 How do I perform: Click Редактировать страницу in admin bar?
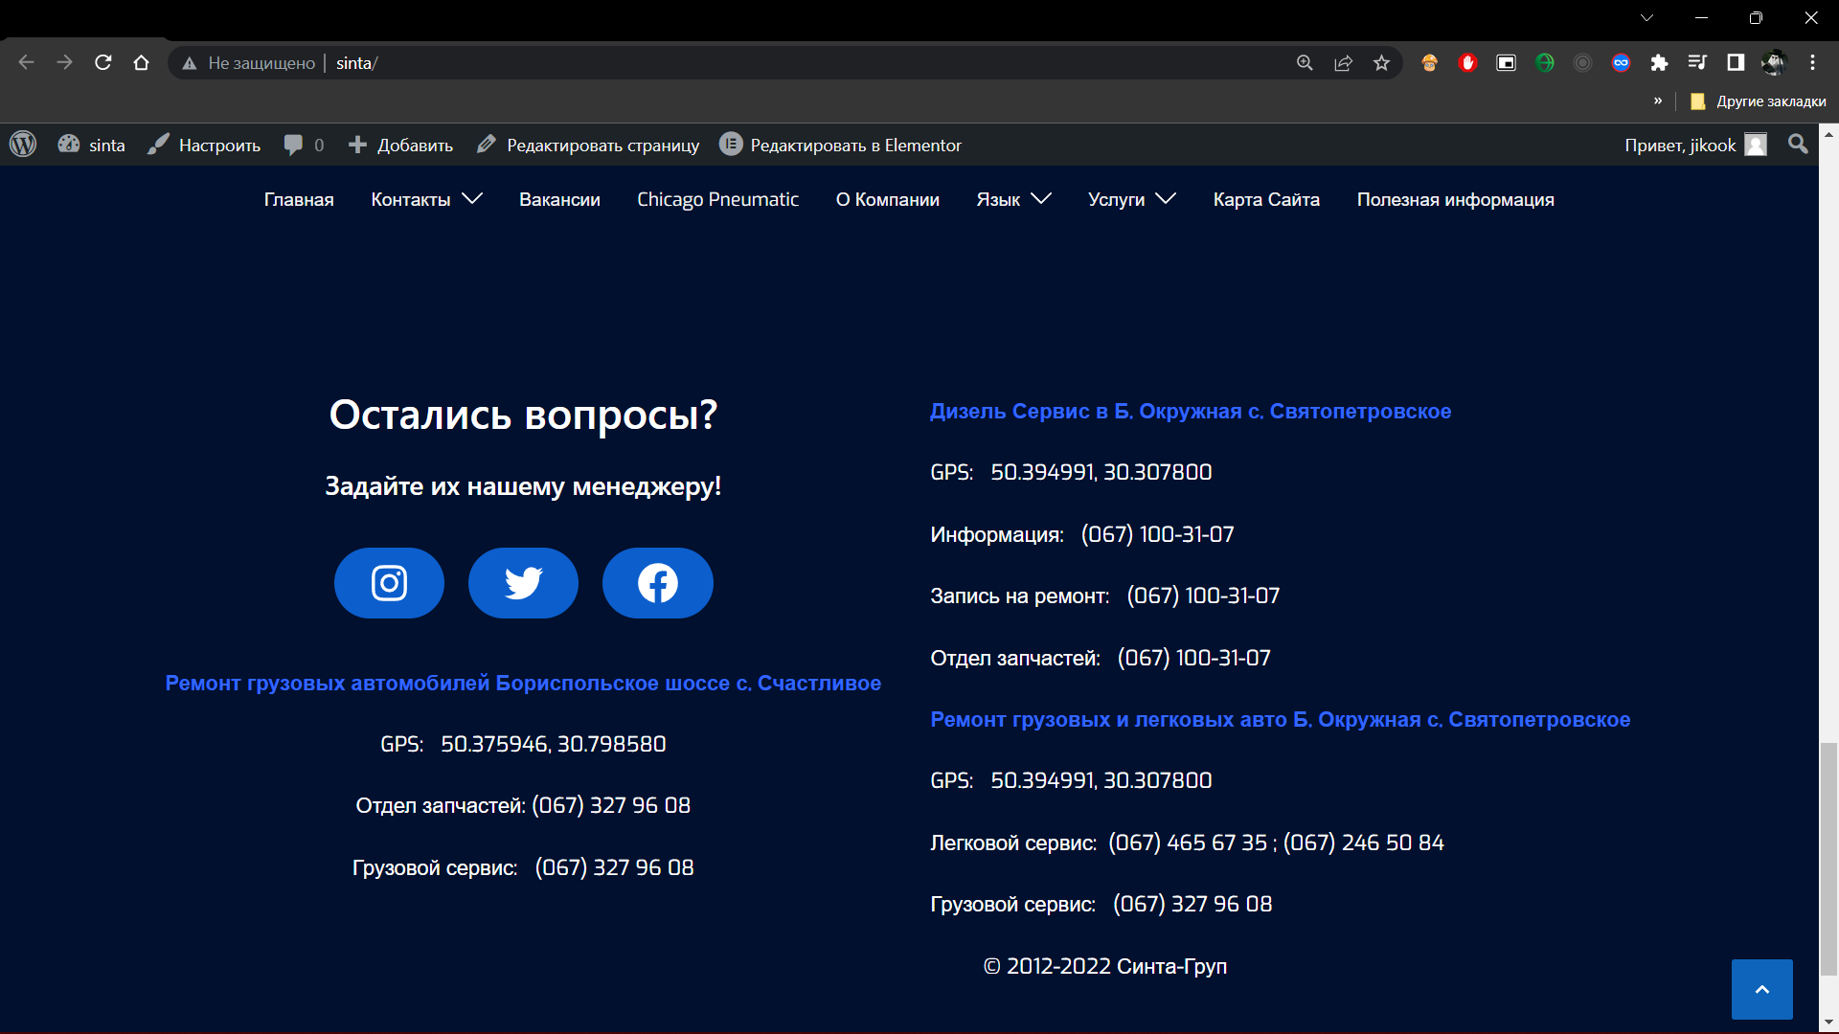point(588,145)
